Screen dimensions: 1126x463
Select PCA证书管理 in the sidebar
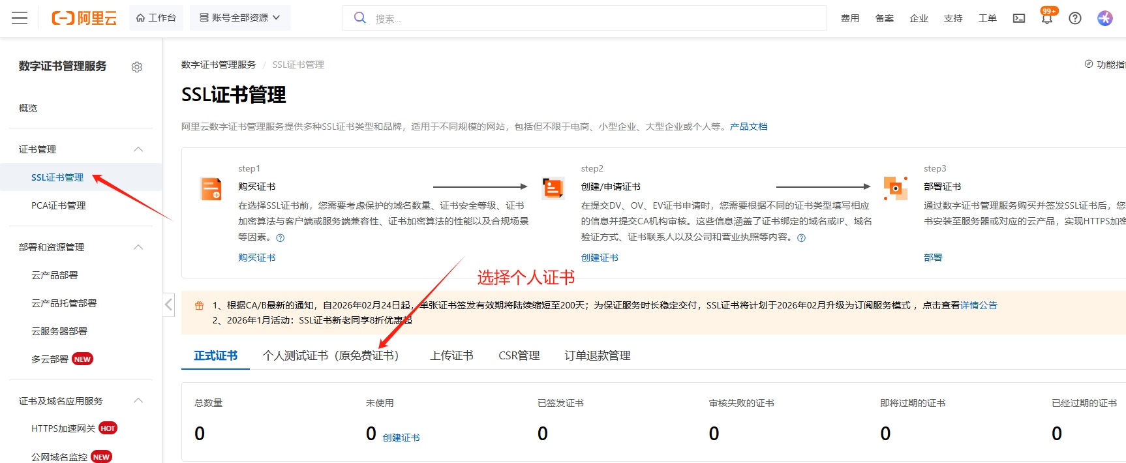[x=59, y=205]
